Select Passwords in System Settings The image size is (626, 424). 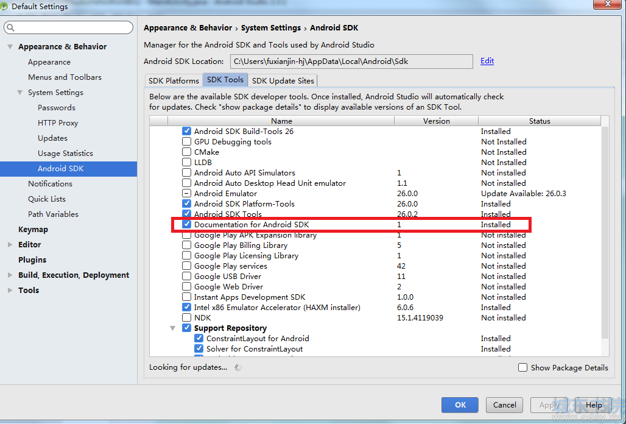click(x=56, y=108)
